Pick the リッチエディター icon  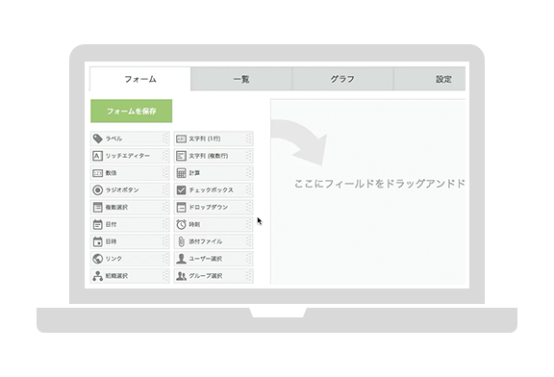[x=97, y=156]
